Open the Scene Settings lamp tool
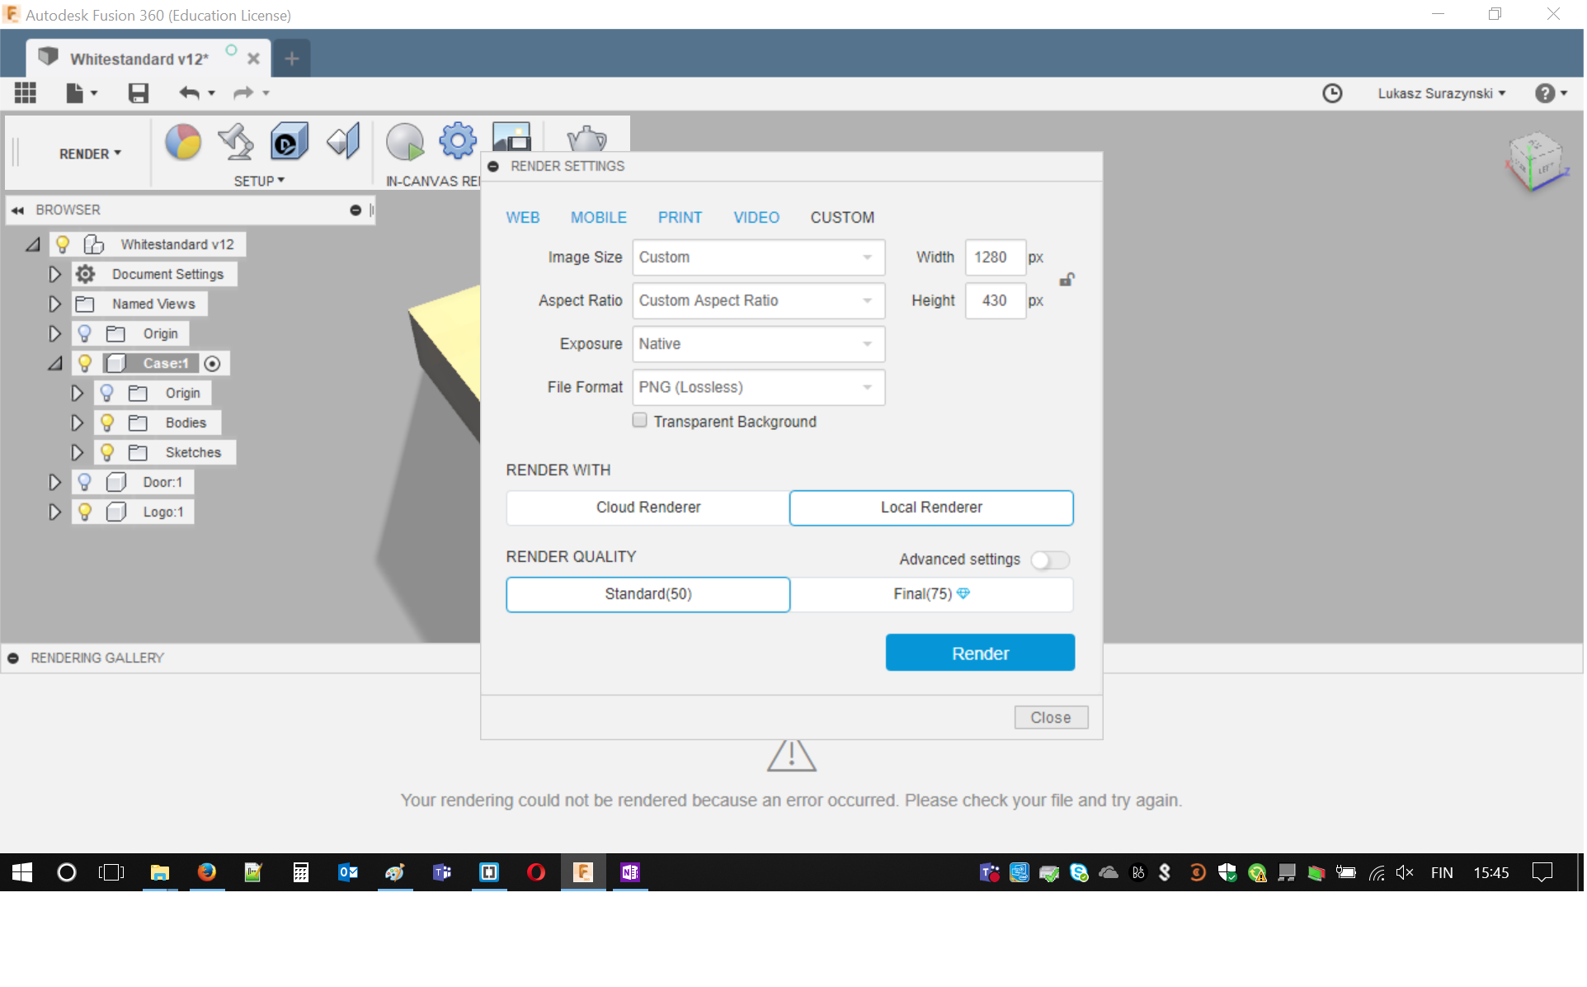 coord(236,142)
